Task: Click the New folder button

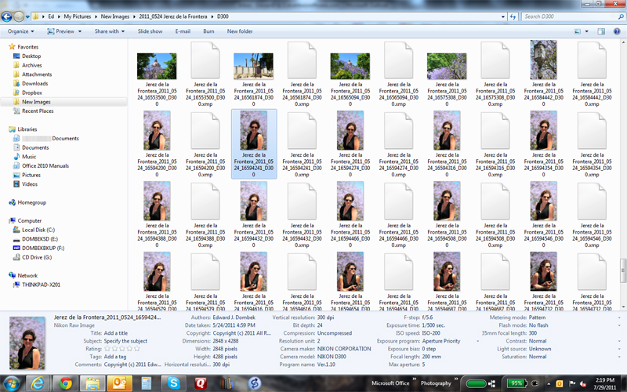Action: pyautogui.click(x=240, y=31)
